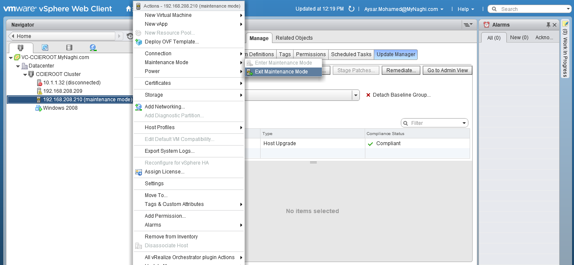
Task: Open the VMs and Templates navigator view
Action: pyautogui.click(x=45, y=48)
